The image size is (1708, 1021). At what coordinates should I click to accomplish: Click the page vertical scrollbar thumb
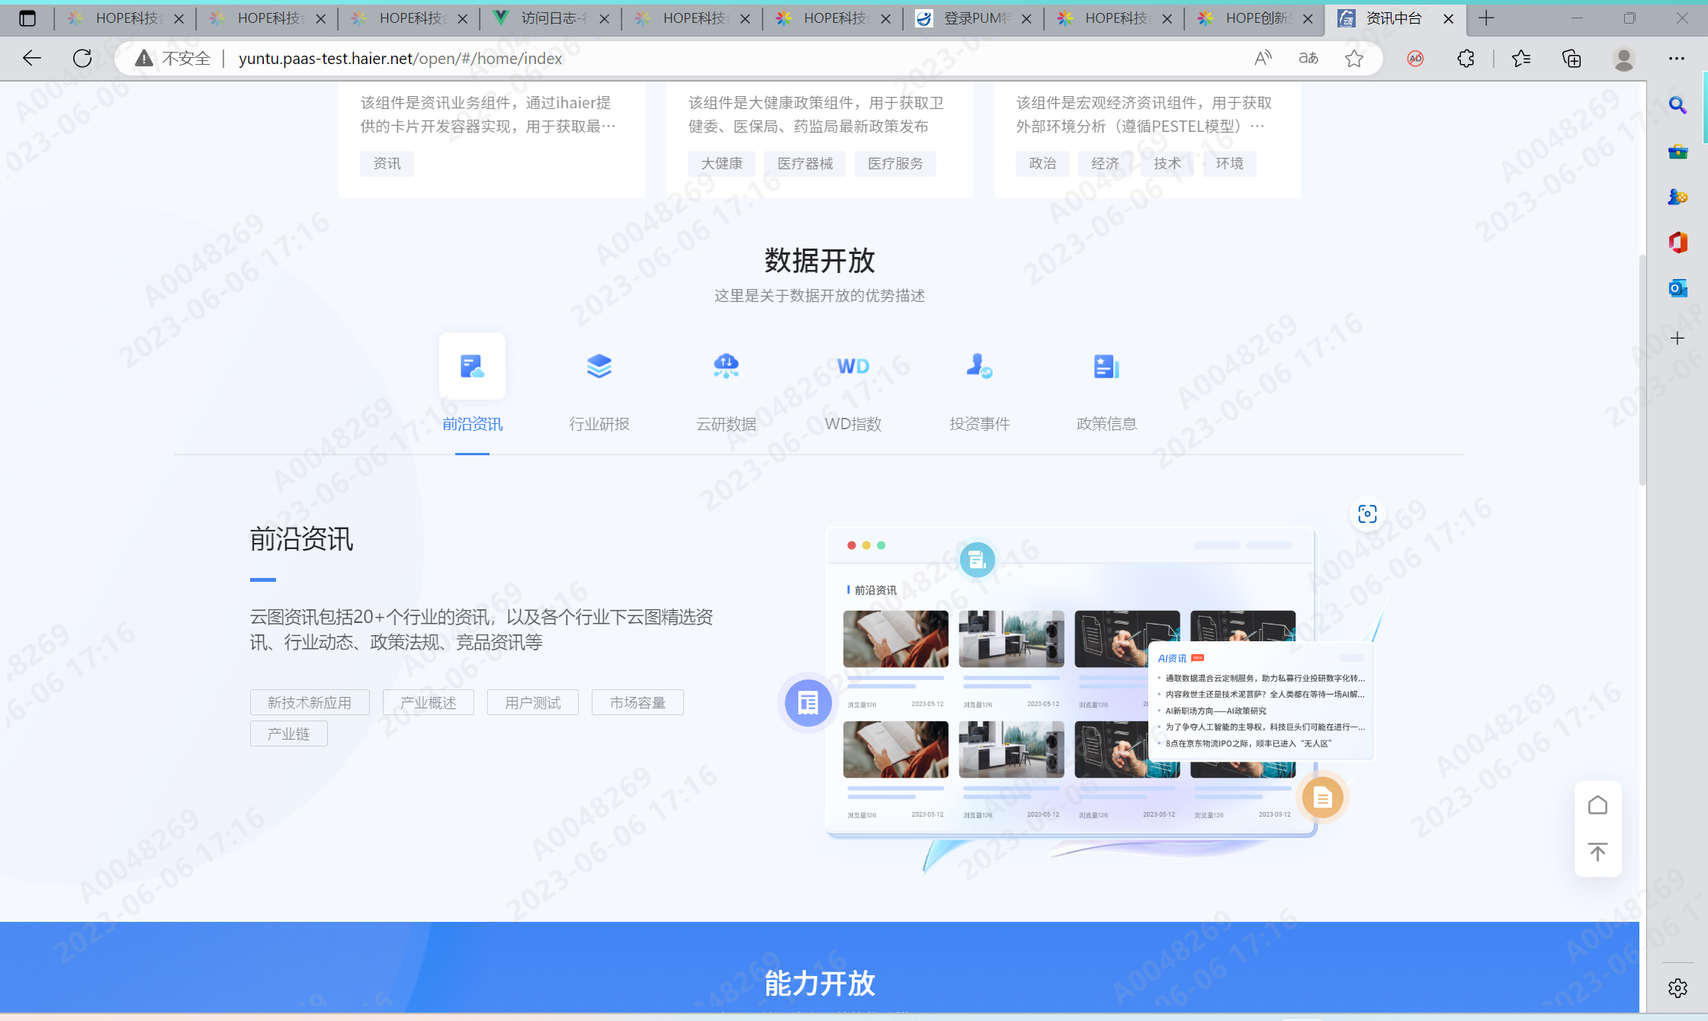pos(1642,369)
